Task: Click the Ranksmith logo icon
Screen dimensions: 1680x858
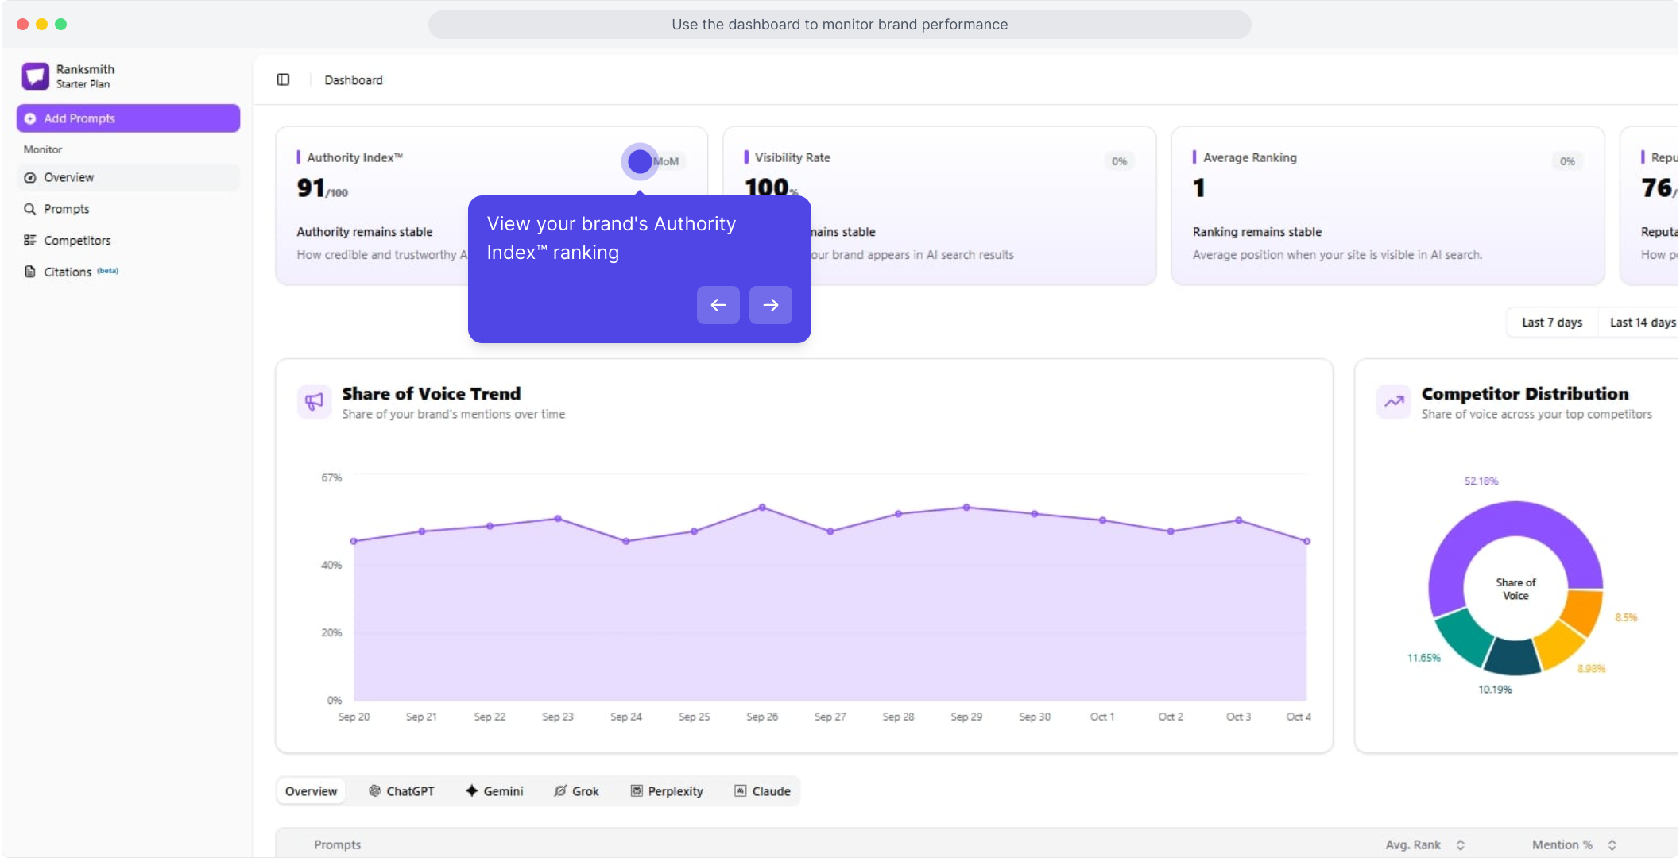Action: coord(35,76)
